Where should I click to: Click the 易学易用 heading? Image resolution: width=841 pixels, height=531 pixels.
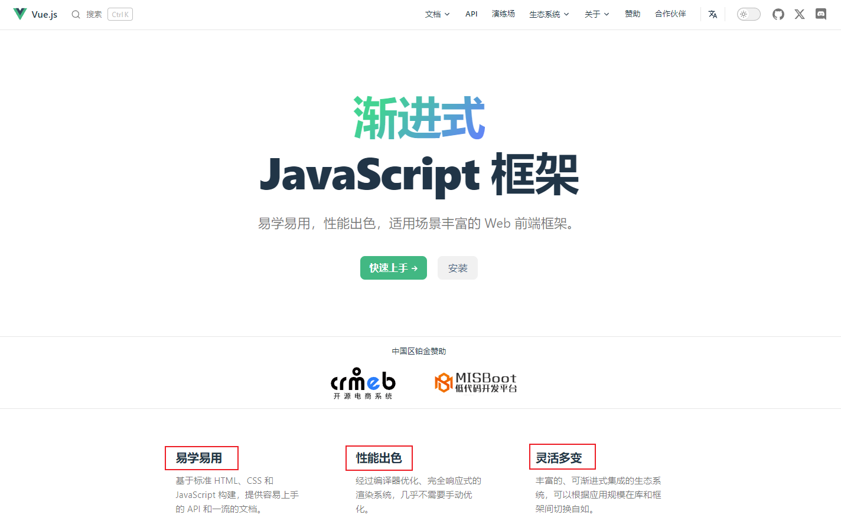[x=199, y=458]
